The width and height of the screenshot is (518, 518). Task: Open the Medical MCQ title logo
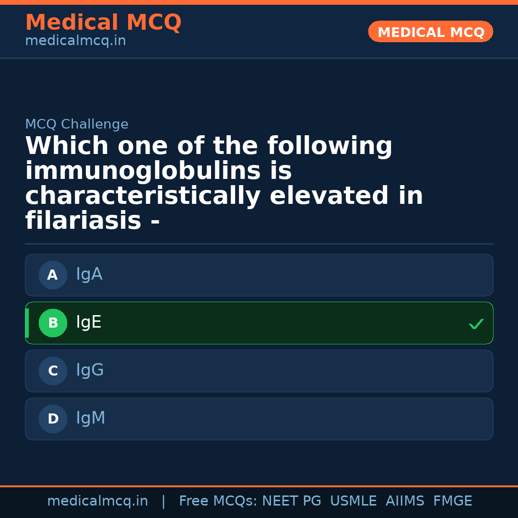point(103,23)
